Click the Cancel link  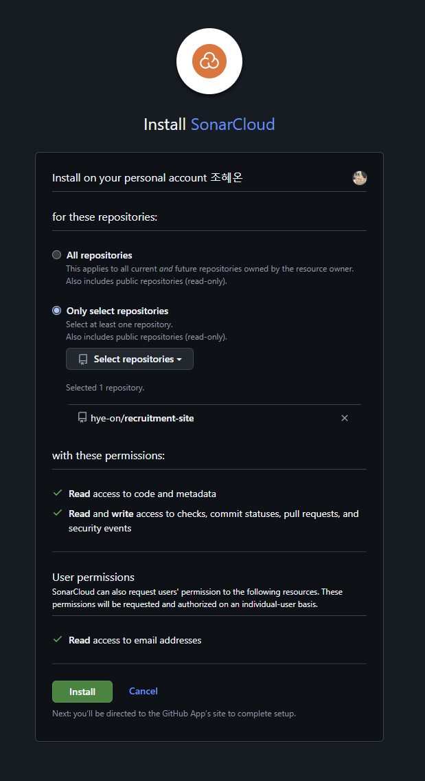click(143, 691)
